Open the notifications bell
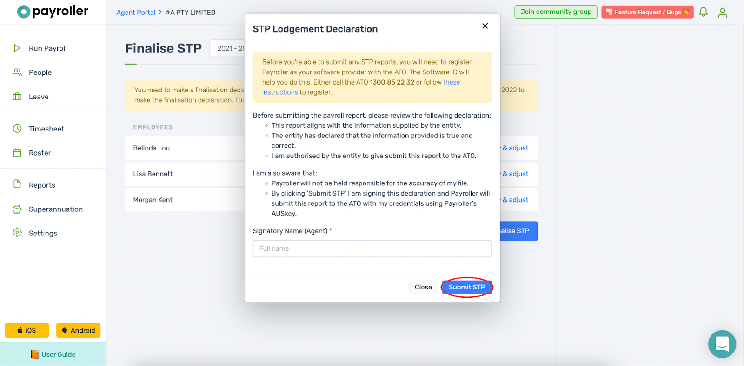This screenshot has height=366, width=744. pos(704,12)
